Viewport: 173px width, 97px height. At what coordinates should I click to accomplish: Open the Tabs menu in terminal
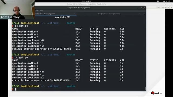click(x=37, y=11)
